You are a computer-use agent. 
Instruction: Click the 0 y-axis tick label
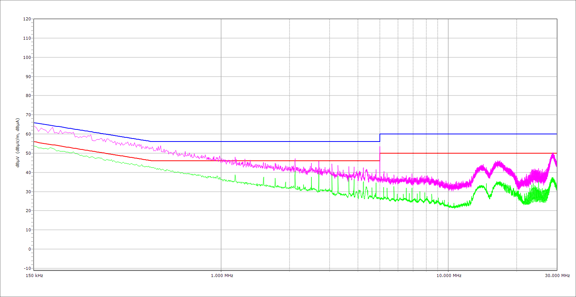pos(29,249)
